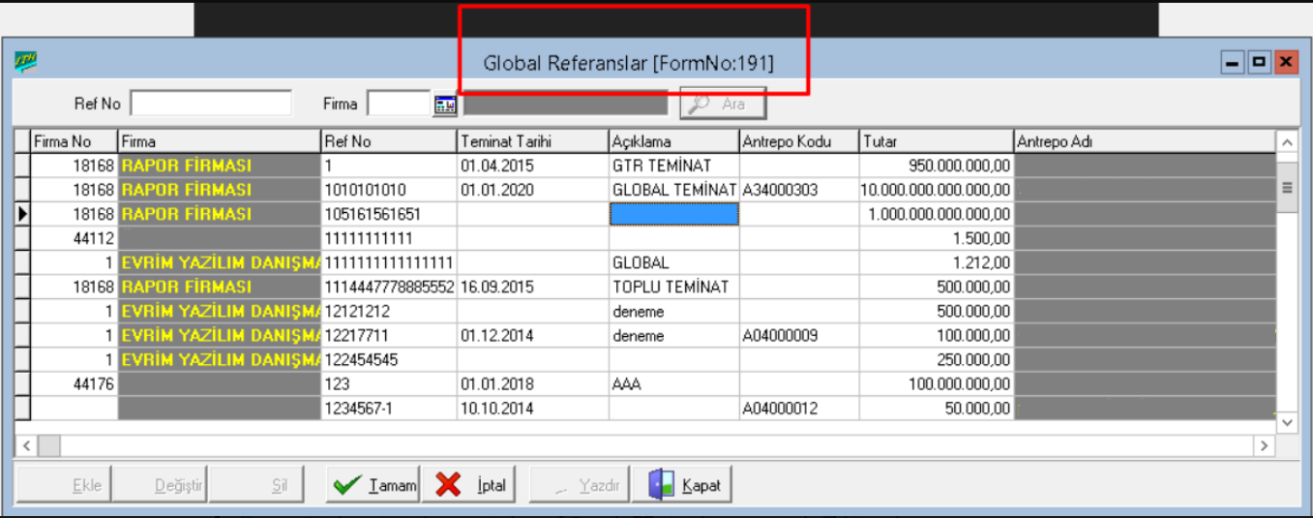Click the Tutar column header
The image size is (1313, 518).
[x=937, y=141]
